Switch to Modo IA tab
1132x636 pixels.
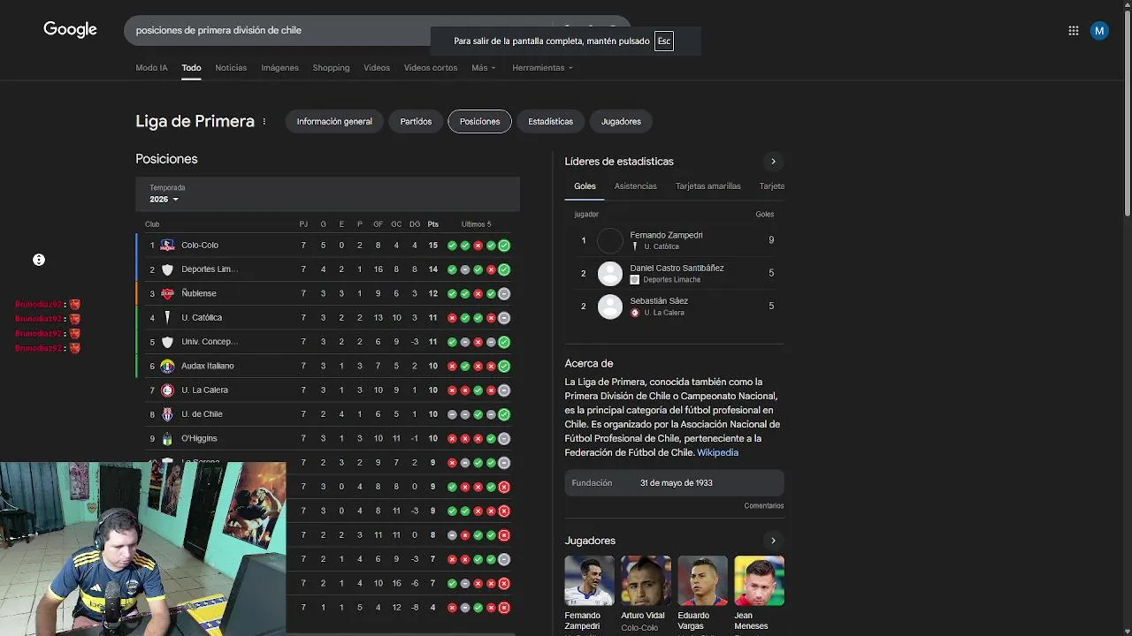tap(151, 68)
